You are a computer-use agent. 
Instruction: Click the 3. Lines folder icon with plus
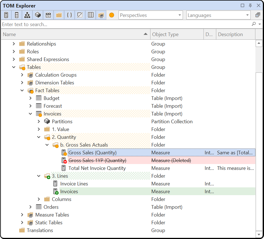[47, 176]
